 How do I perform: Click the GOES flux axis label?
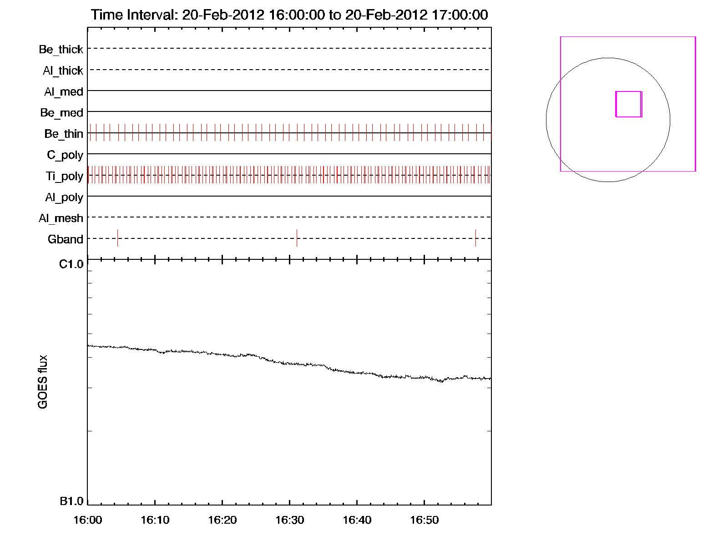43,382
